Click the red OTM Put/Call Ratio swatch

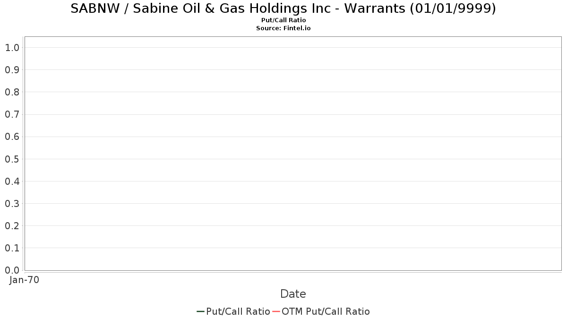click(x=276, y=311)
